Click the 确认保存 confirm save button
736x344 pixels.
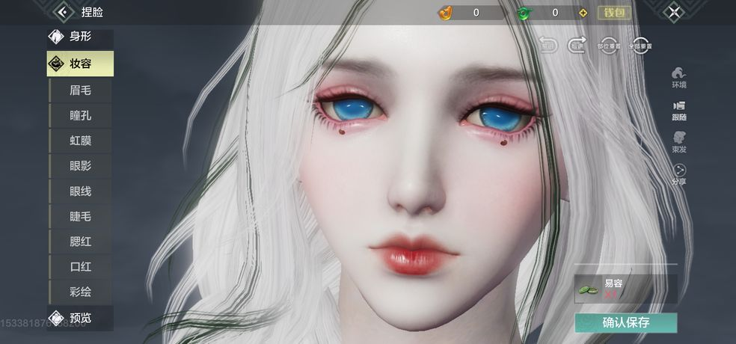(x=625, y=323)
